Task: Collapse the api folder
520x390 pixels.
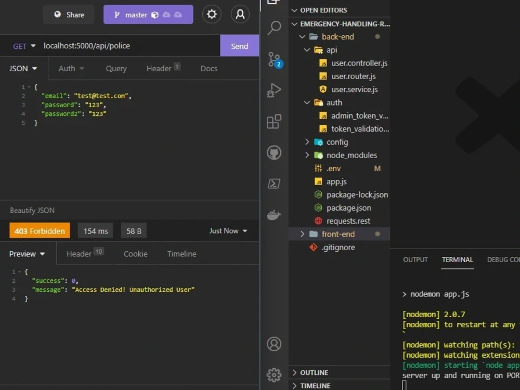Action: click(x=307, y=50)
